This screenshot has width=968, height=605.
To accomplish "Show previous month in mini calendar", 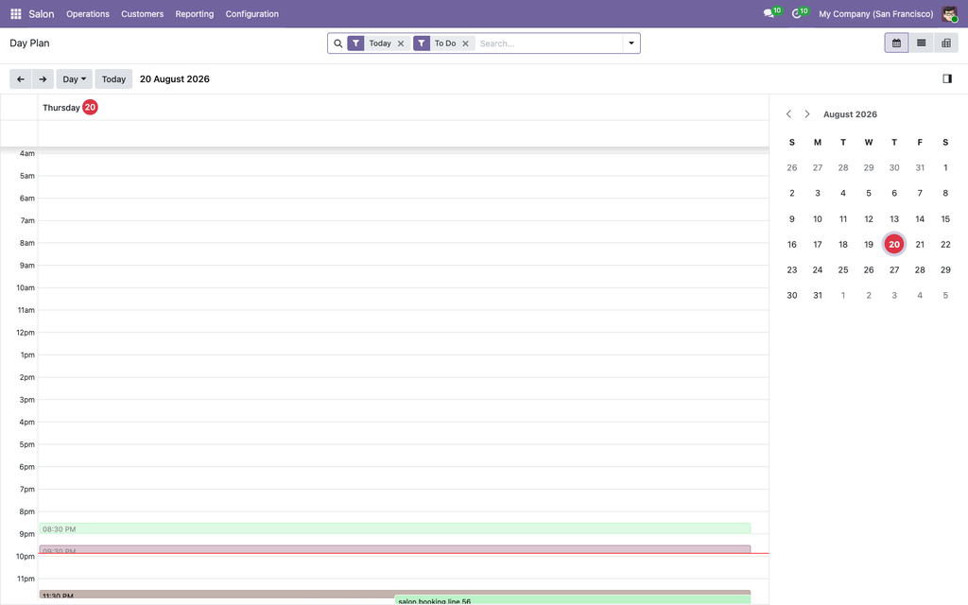I will point(788,114).
